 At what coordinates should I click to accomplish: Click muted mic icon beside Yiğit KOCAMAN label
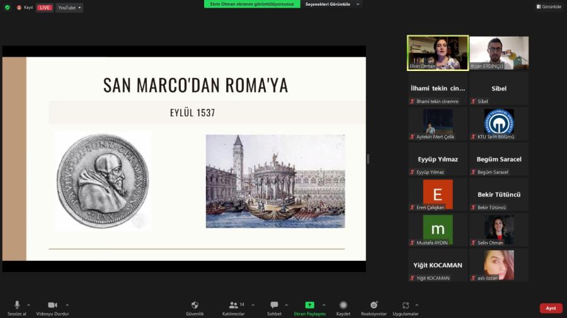412,278
